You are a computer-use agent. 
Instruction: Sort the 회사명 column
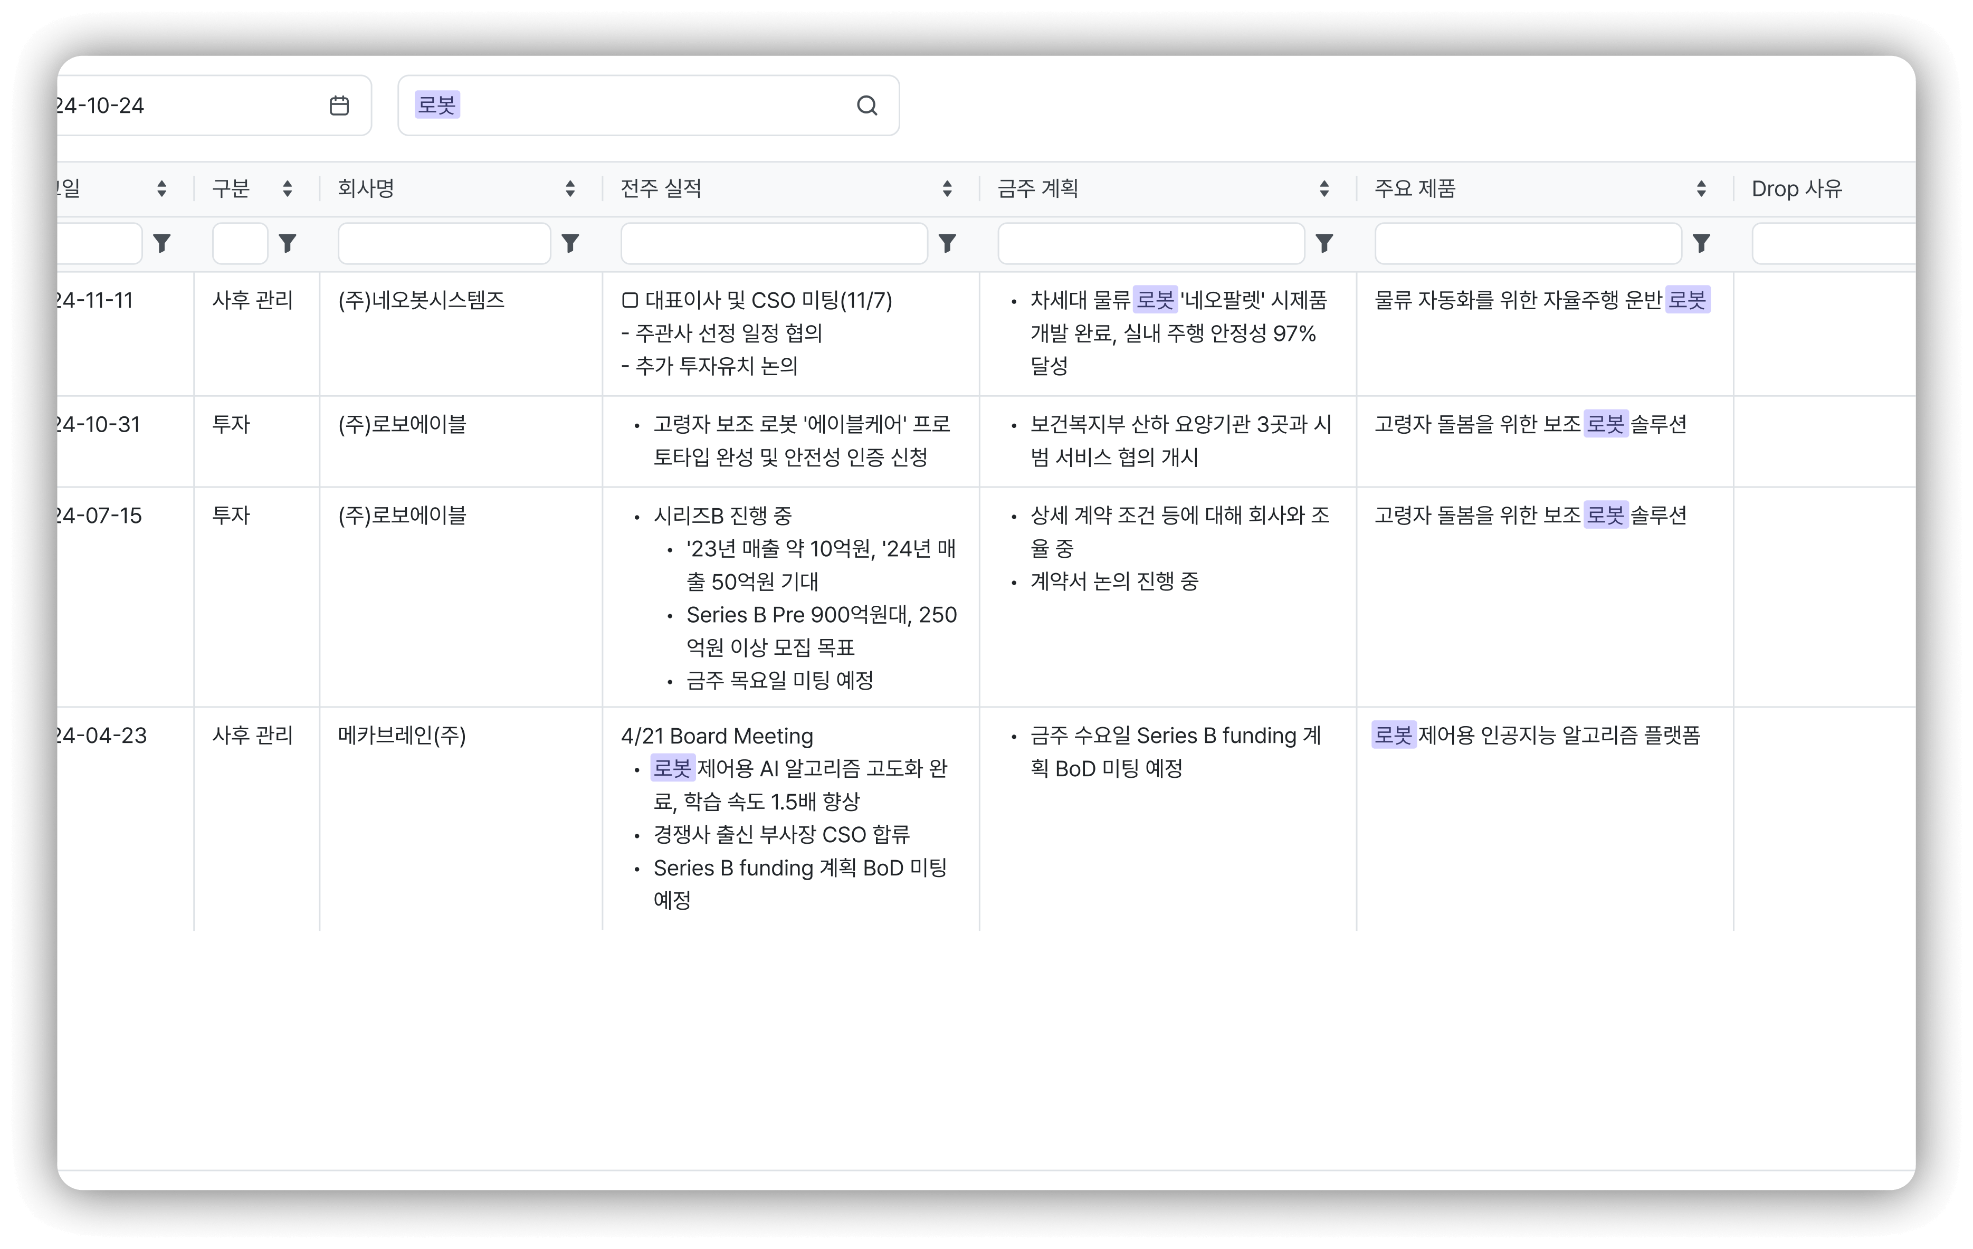tap(570, 188)
